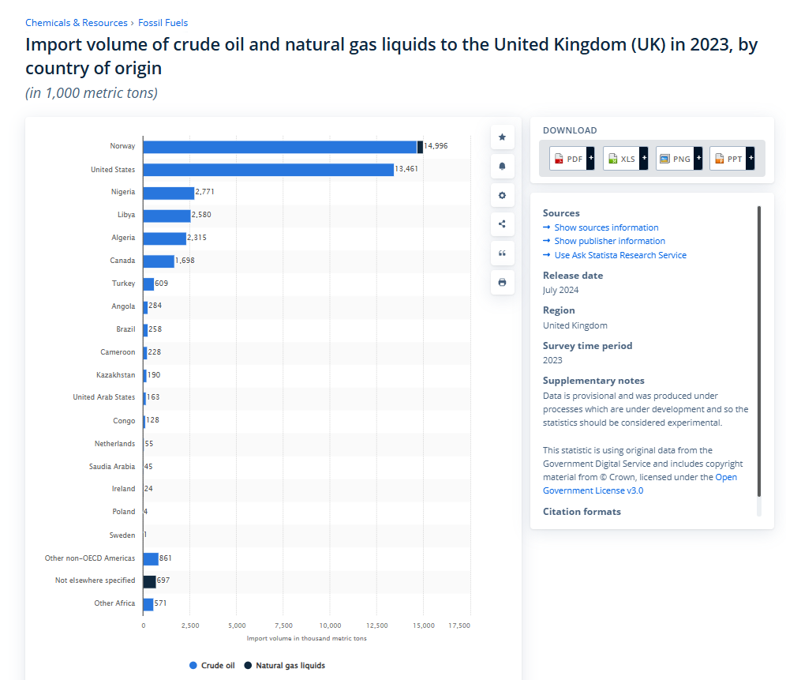Viewport: 786px width, 680px height.
Task: Toggle Natural gas liquids legend series
Action: [284, 666]
